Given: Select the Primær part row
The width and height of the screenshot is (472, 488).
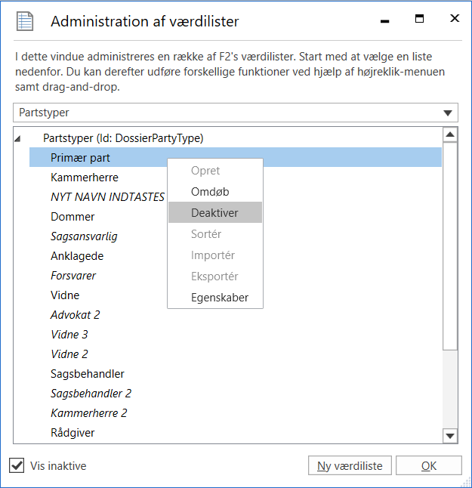Looking at the screenshot, I should pos(81,158).
